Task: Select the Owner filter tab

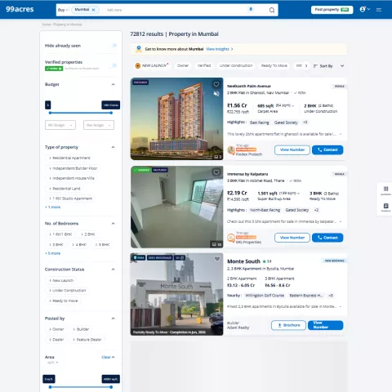Action: (183, 65)
